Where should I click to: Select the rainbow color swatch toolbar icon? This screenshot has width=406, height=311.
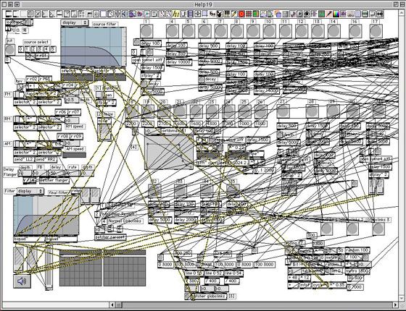[336, 14]
